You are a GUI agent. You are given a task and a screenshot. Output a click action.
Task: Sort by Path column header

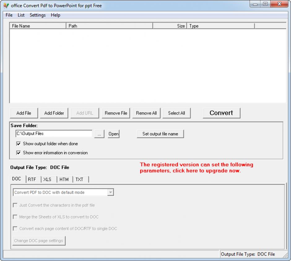pyautogui.click(x=109, y=26)
